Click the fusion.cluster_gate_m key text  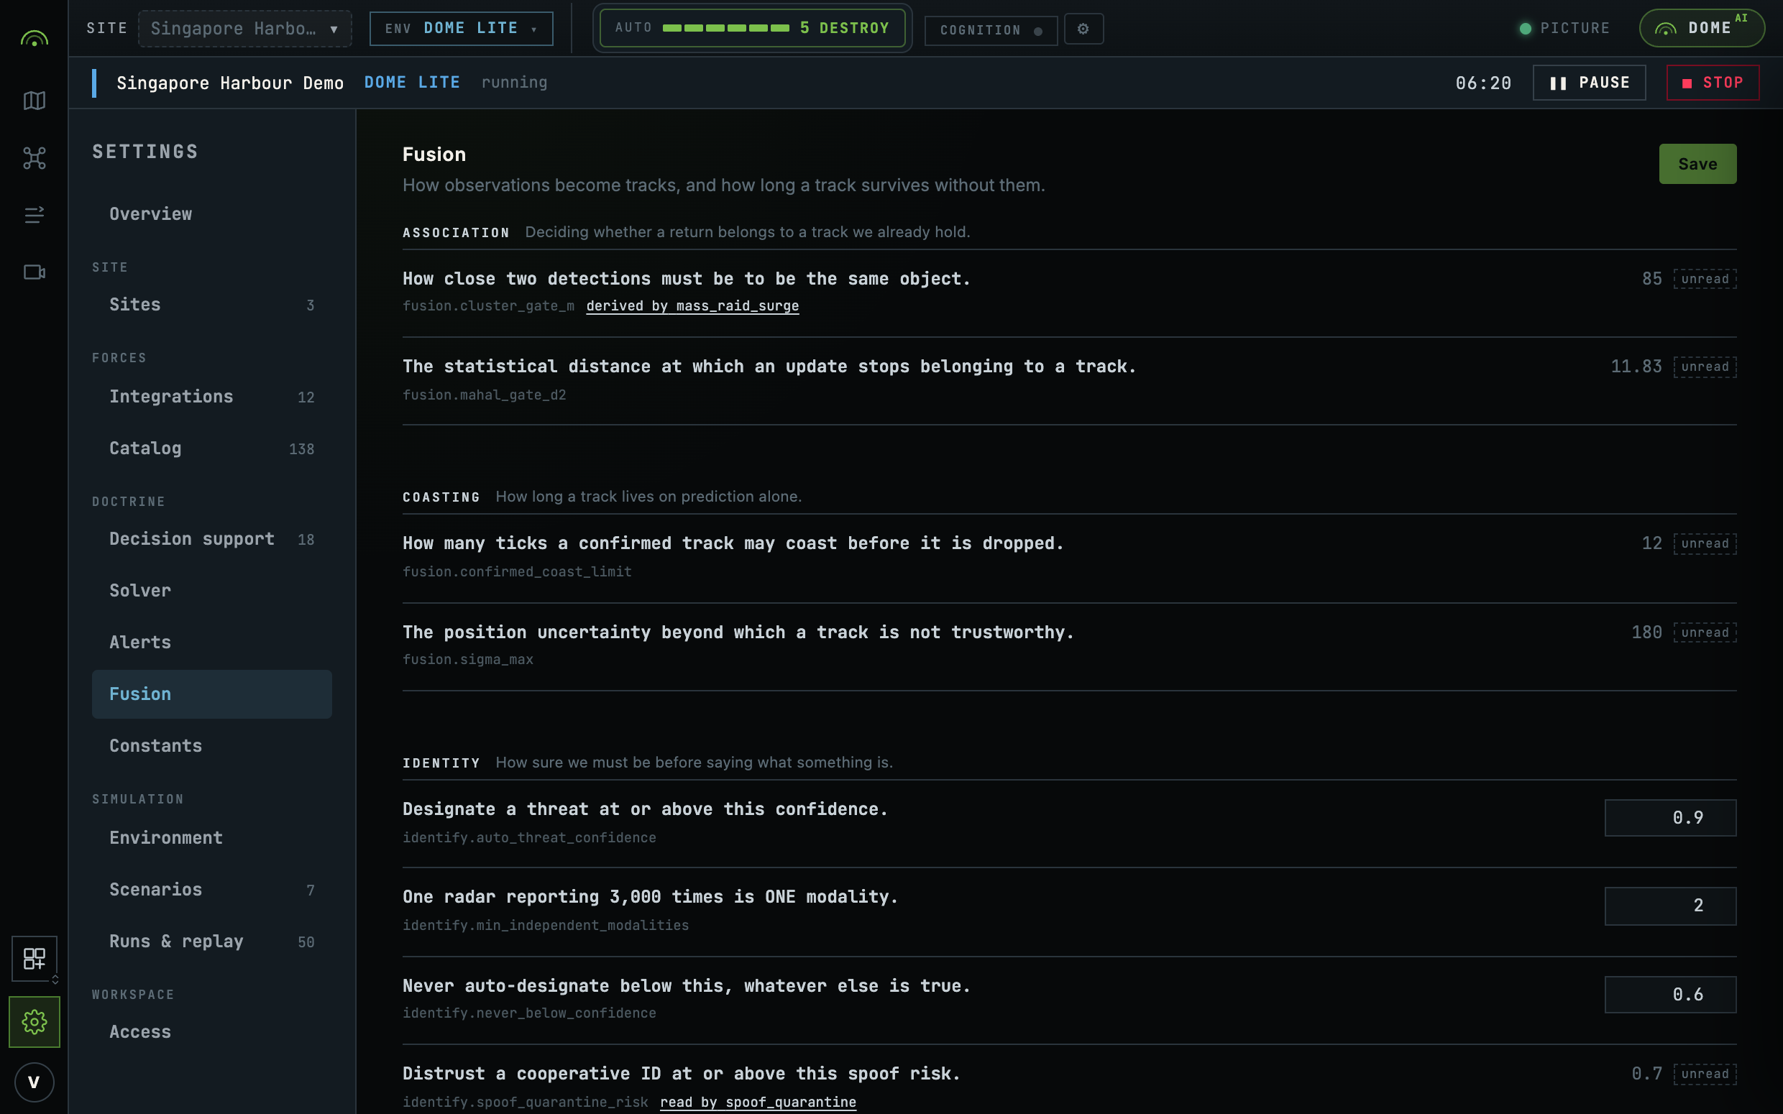pos(487,305)
